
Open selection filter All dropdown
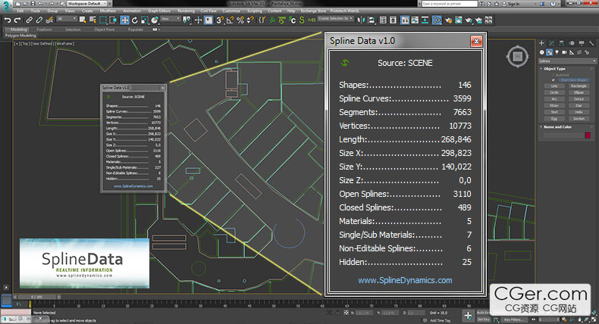[67, 19]
